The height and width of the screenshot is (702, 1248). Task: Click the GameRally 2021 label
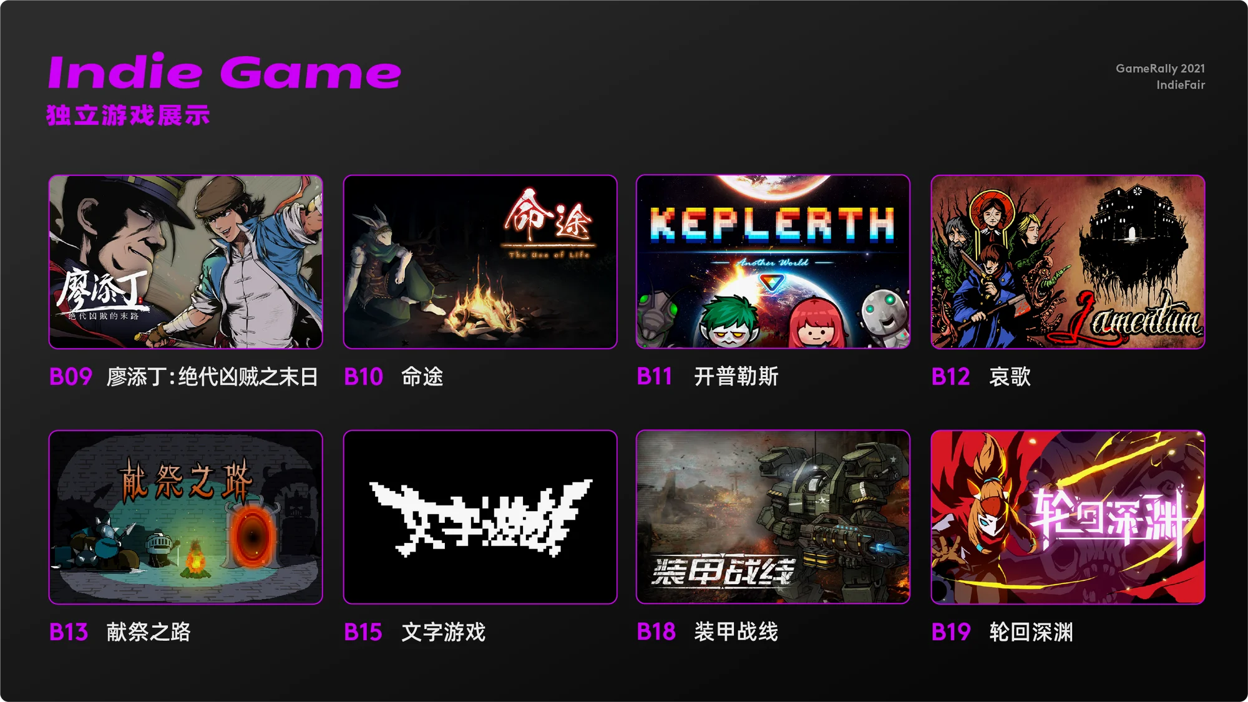(x=1161, y=69)
